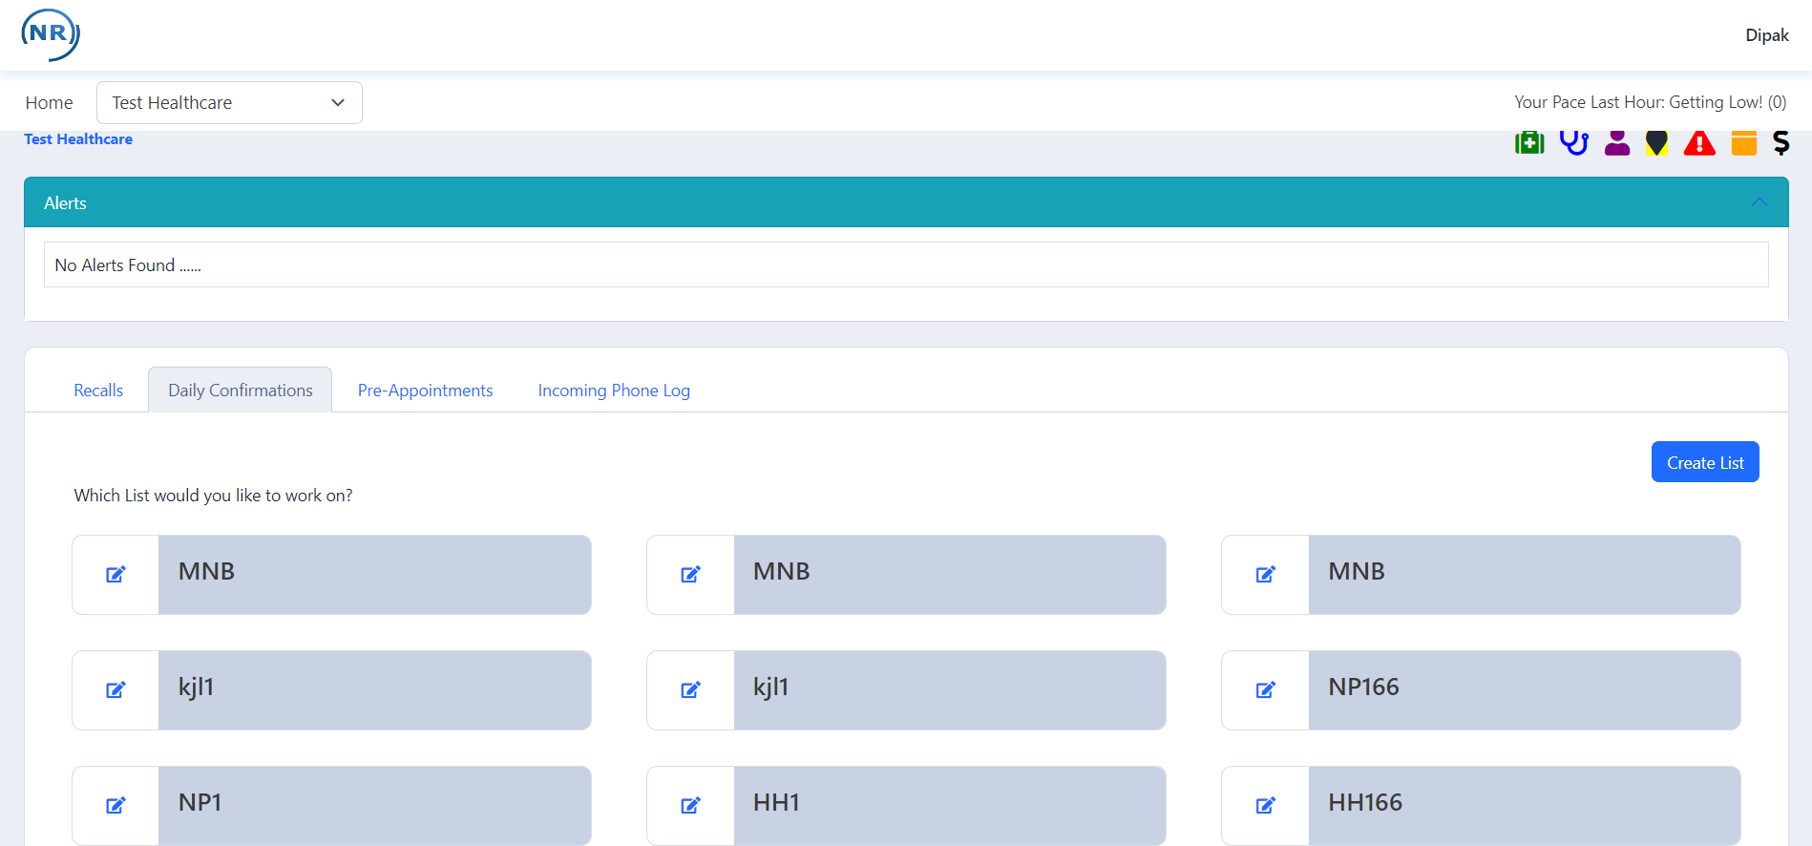Edit the NP166 list with pencil icon
This screenshot has width=1812, height=846.
tap(1266, 690)
